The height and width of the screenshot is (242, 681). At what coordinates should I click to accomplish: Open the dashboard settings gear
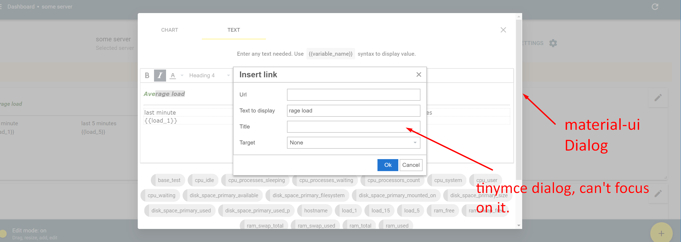tap(553, 43)
